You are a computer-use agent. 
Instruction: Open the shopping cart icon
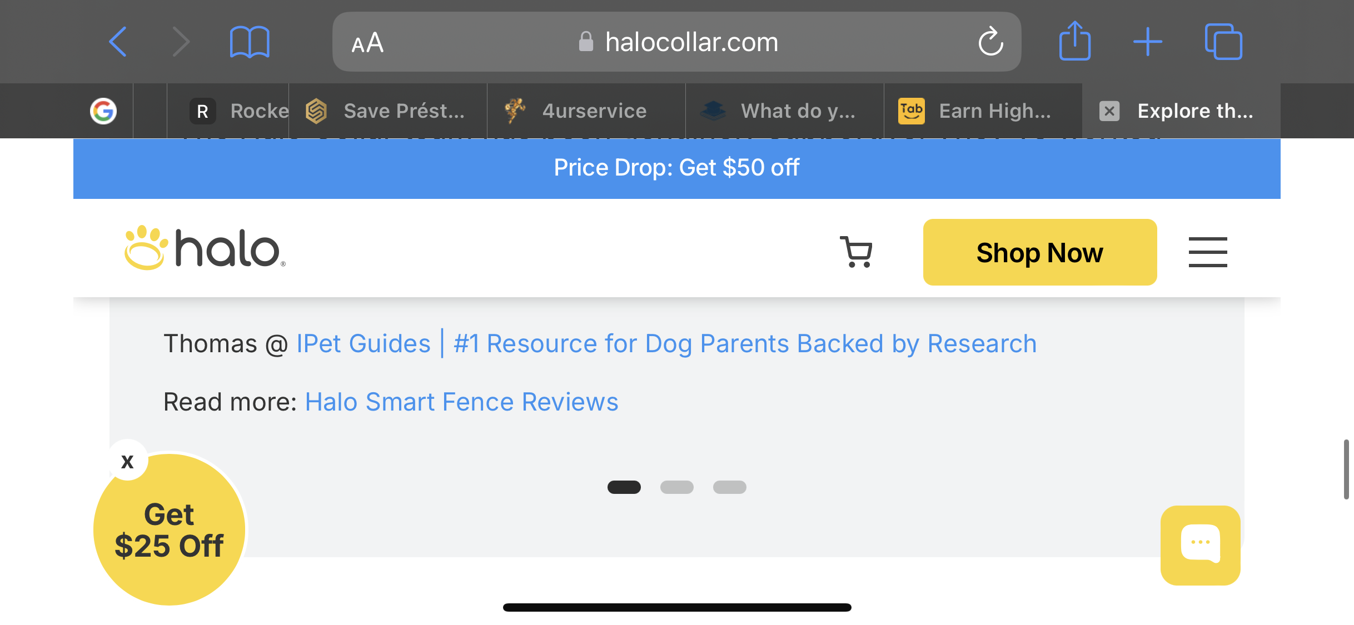click(x=856, y=252)
